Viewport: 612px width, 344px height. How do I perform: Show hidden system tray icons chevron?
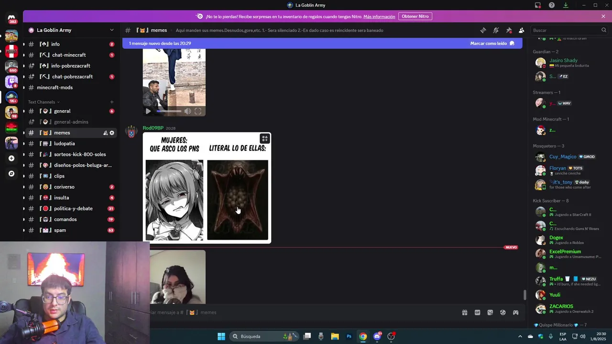click(x=520, y=336)
